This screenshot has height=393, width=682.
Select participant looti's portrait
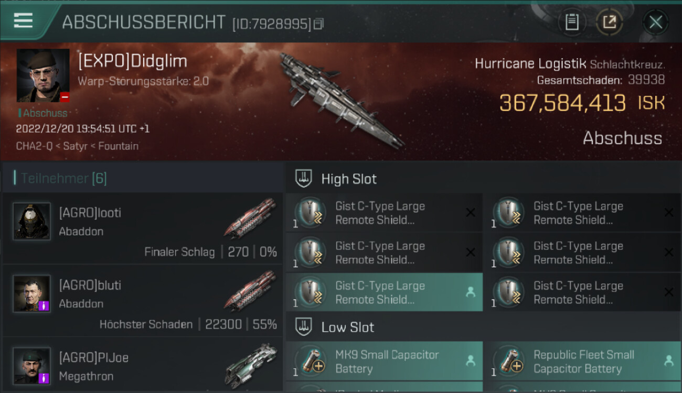(32, 221)
